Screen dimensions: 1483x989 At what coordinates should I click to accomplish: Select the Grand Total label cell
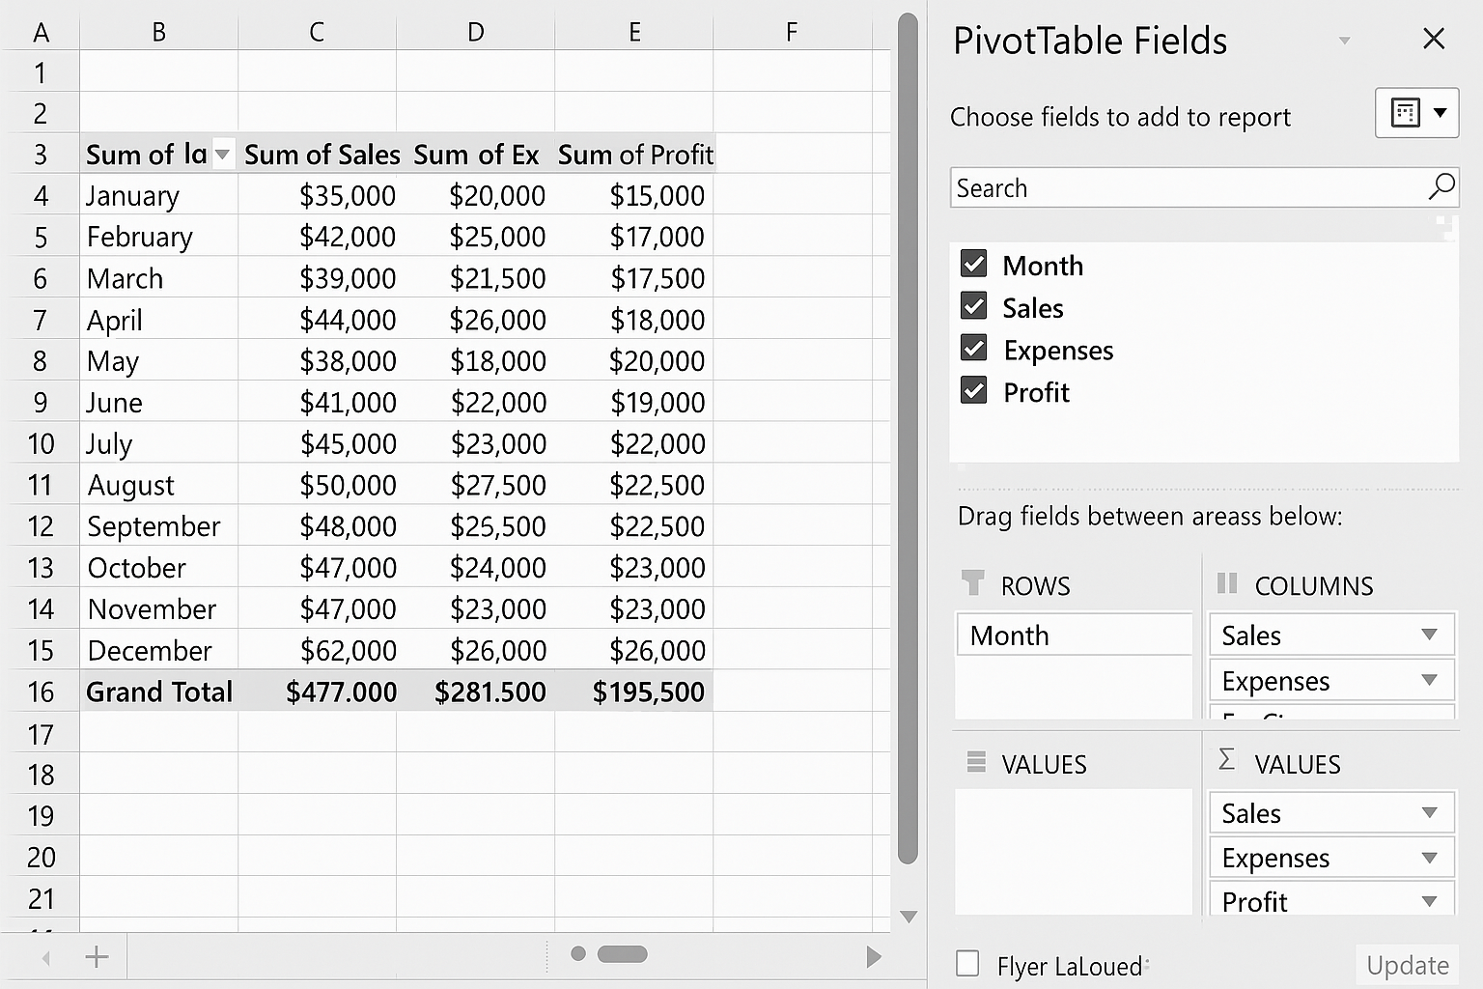click(x=159, y=692)
